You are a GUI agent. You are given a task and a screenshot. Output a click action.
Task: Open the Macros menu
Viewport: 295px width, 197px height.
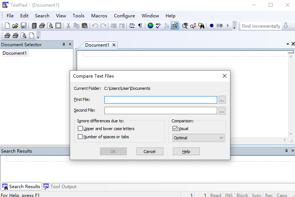click(x=99, y=16)
